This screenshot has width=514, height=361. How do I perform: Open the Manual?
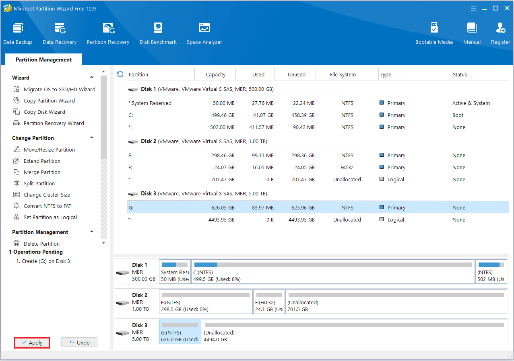tap(471, 32)
